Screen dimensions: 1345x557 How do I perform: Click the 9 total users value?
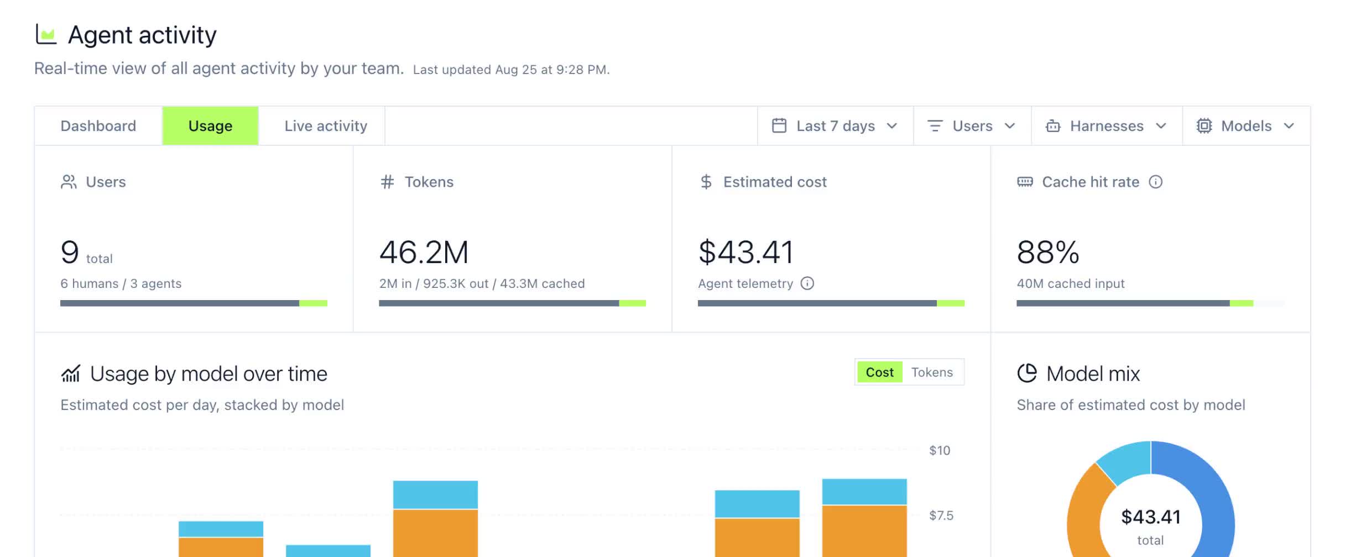click(86, 253)
